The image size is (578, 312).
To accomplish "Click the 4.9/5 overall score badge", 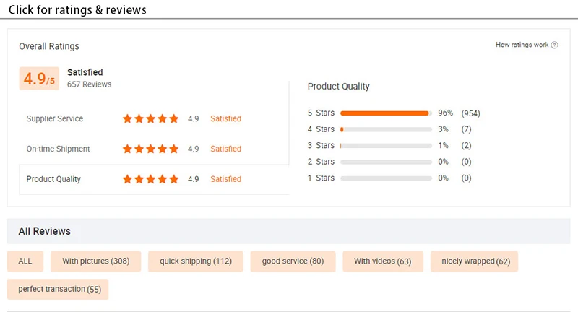I will pos(39,79).
